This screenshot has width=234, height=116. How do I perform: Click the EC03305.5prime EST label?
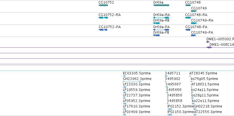tap(137, 73)
